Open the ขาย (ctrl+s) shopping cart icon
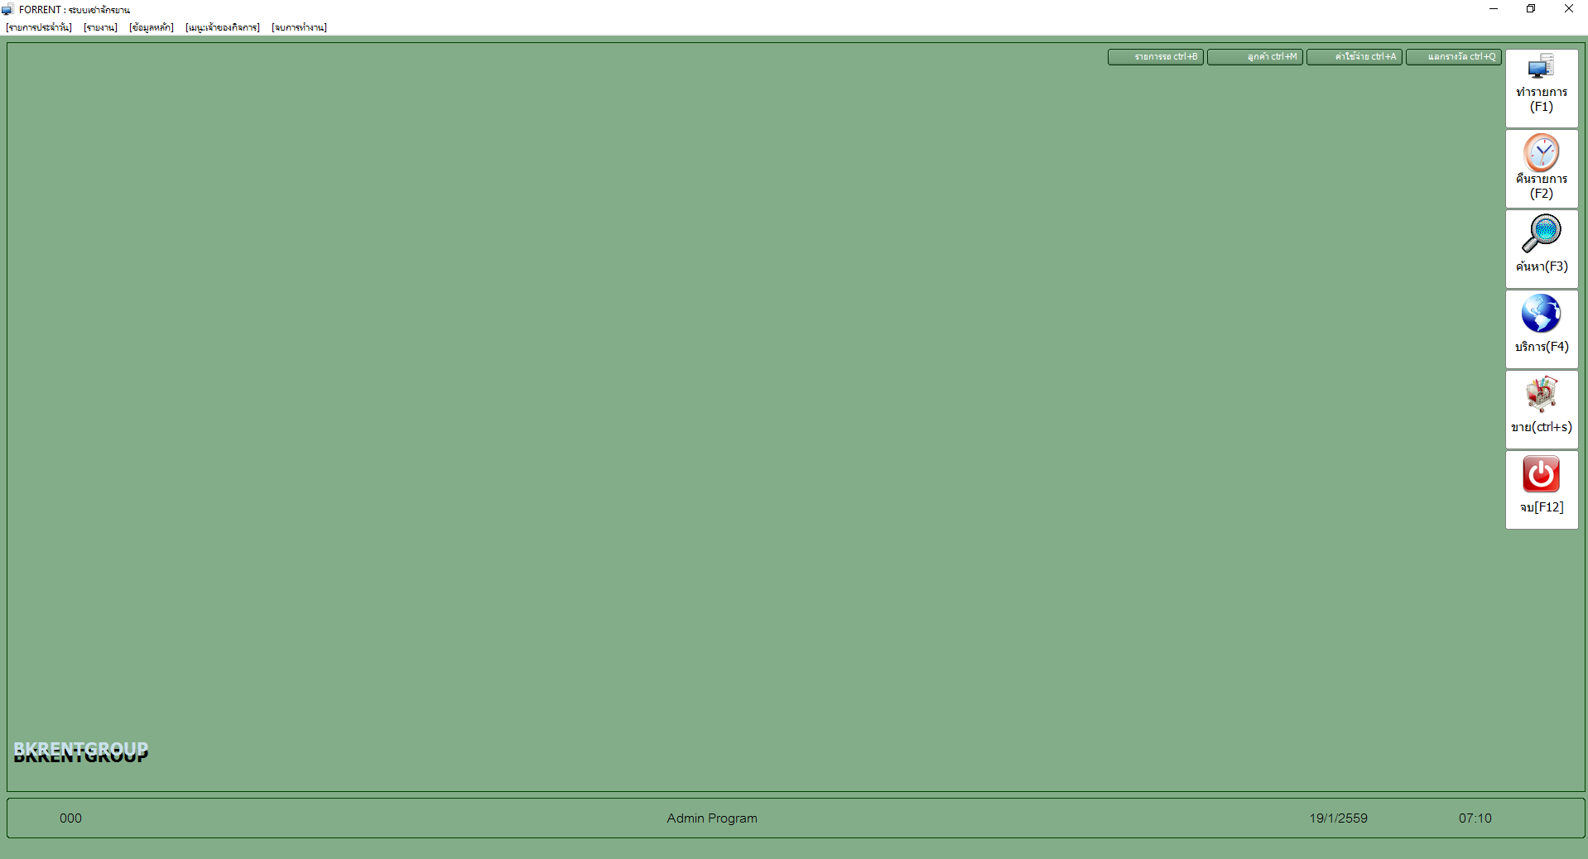 point(1541,409)
